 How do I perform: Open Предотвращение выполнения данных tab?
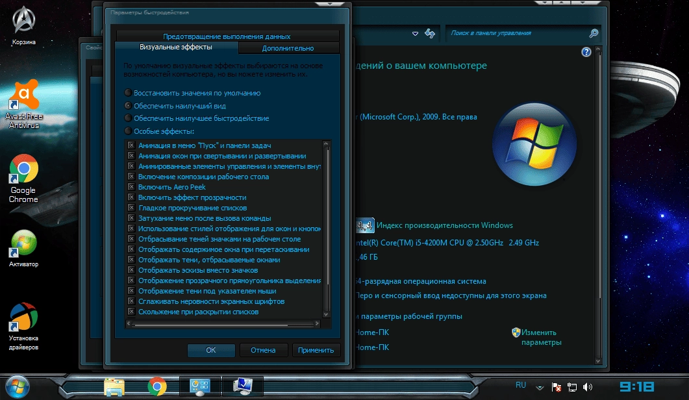[227, 36]
